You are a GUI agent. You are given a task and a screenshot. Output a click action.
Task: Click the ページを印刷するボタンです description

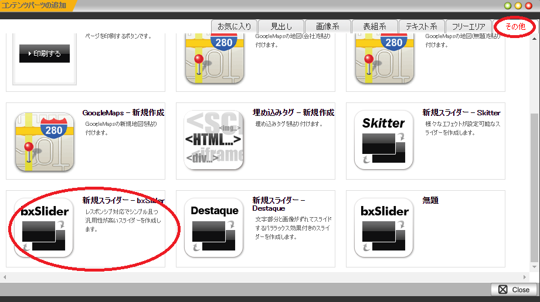tap(118, 36)
